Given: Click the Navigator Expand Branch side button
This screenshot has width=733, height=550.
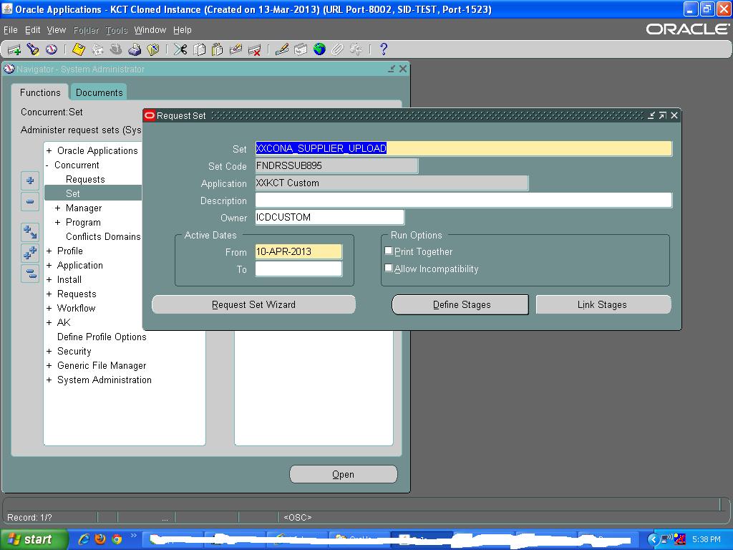Looking at the screenshot, I should click(x=30, y=231).
